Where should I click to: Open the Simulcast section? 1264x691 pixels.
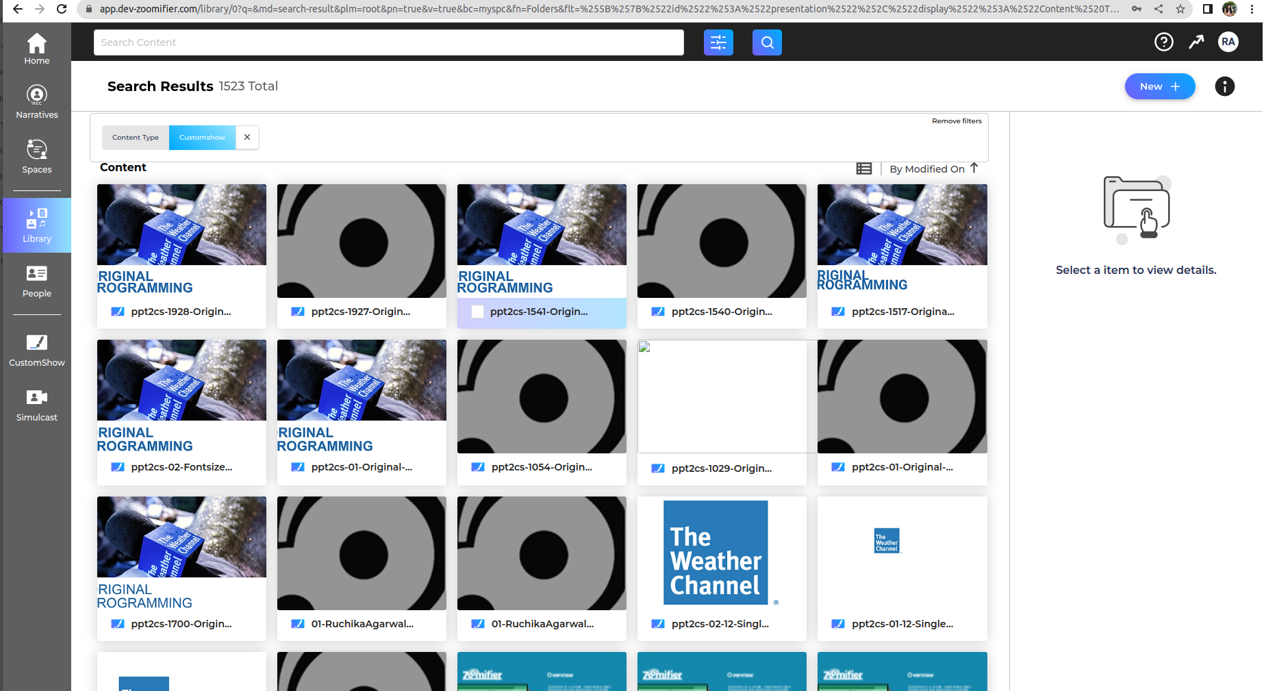click(x=37, y=404)
